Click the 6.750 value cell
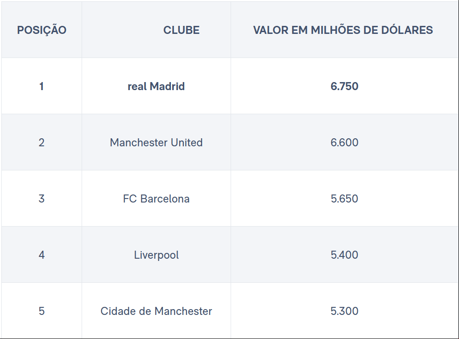459x339 pixels. click(x=344, y=86)
